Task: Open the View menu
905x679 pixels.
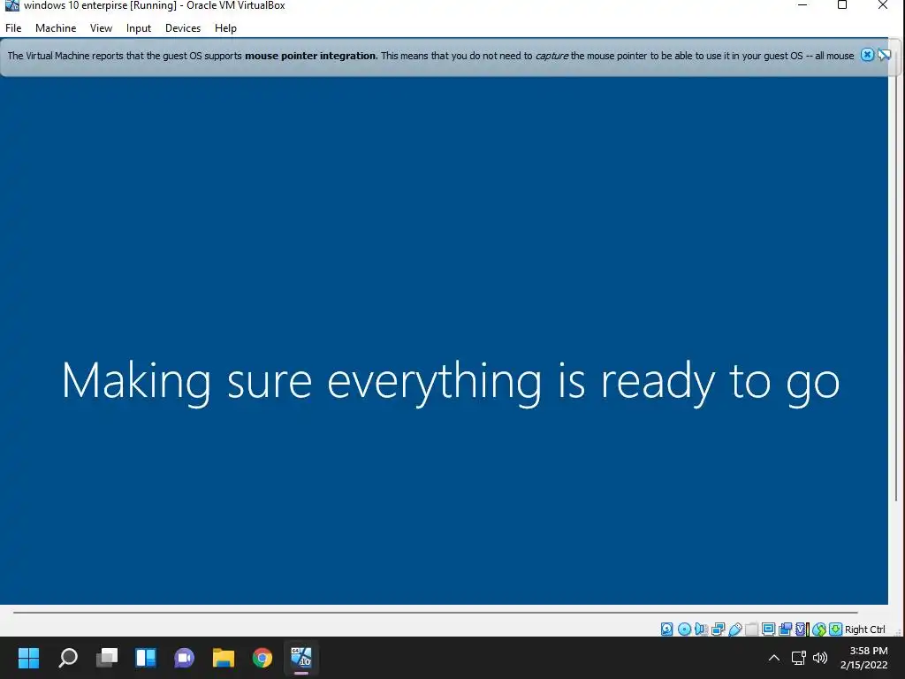Action: click(x=101, y=27)
